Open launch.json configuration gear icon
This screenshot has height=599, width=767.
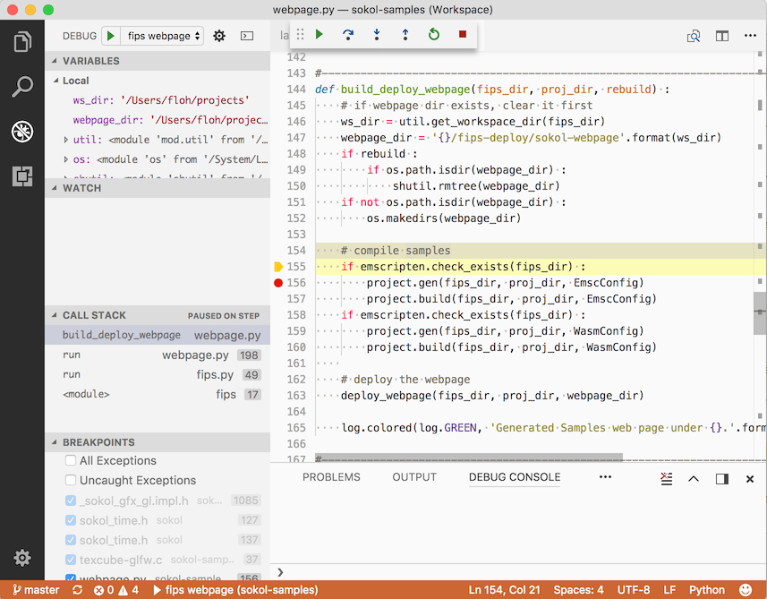click(219, 36)
